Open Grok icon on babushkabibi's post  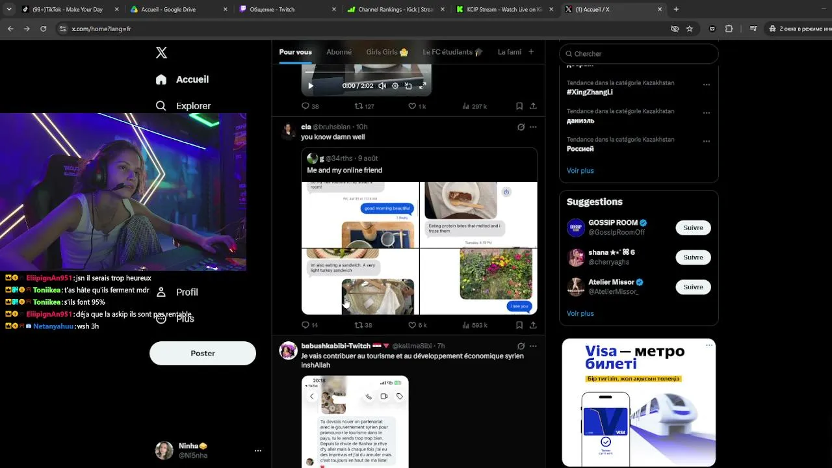[521, 346]
